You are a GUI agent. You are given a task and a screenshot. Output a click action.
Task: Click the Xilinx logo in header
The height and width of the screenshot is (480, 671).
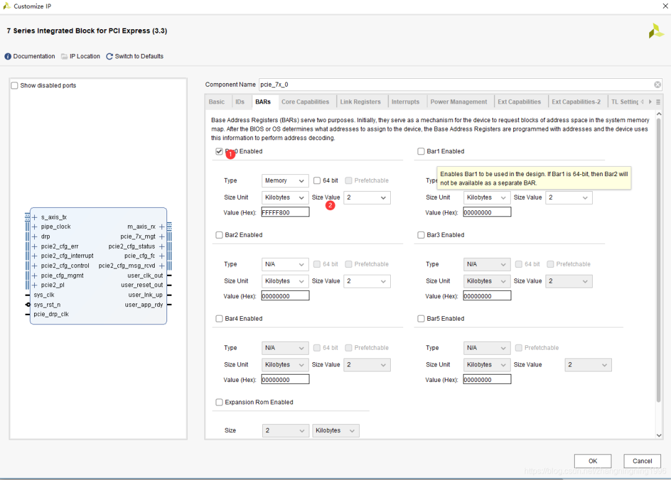(656, 31)
